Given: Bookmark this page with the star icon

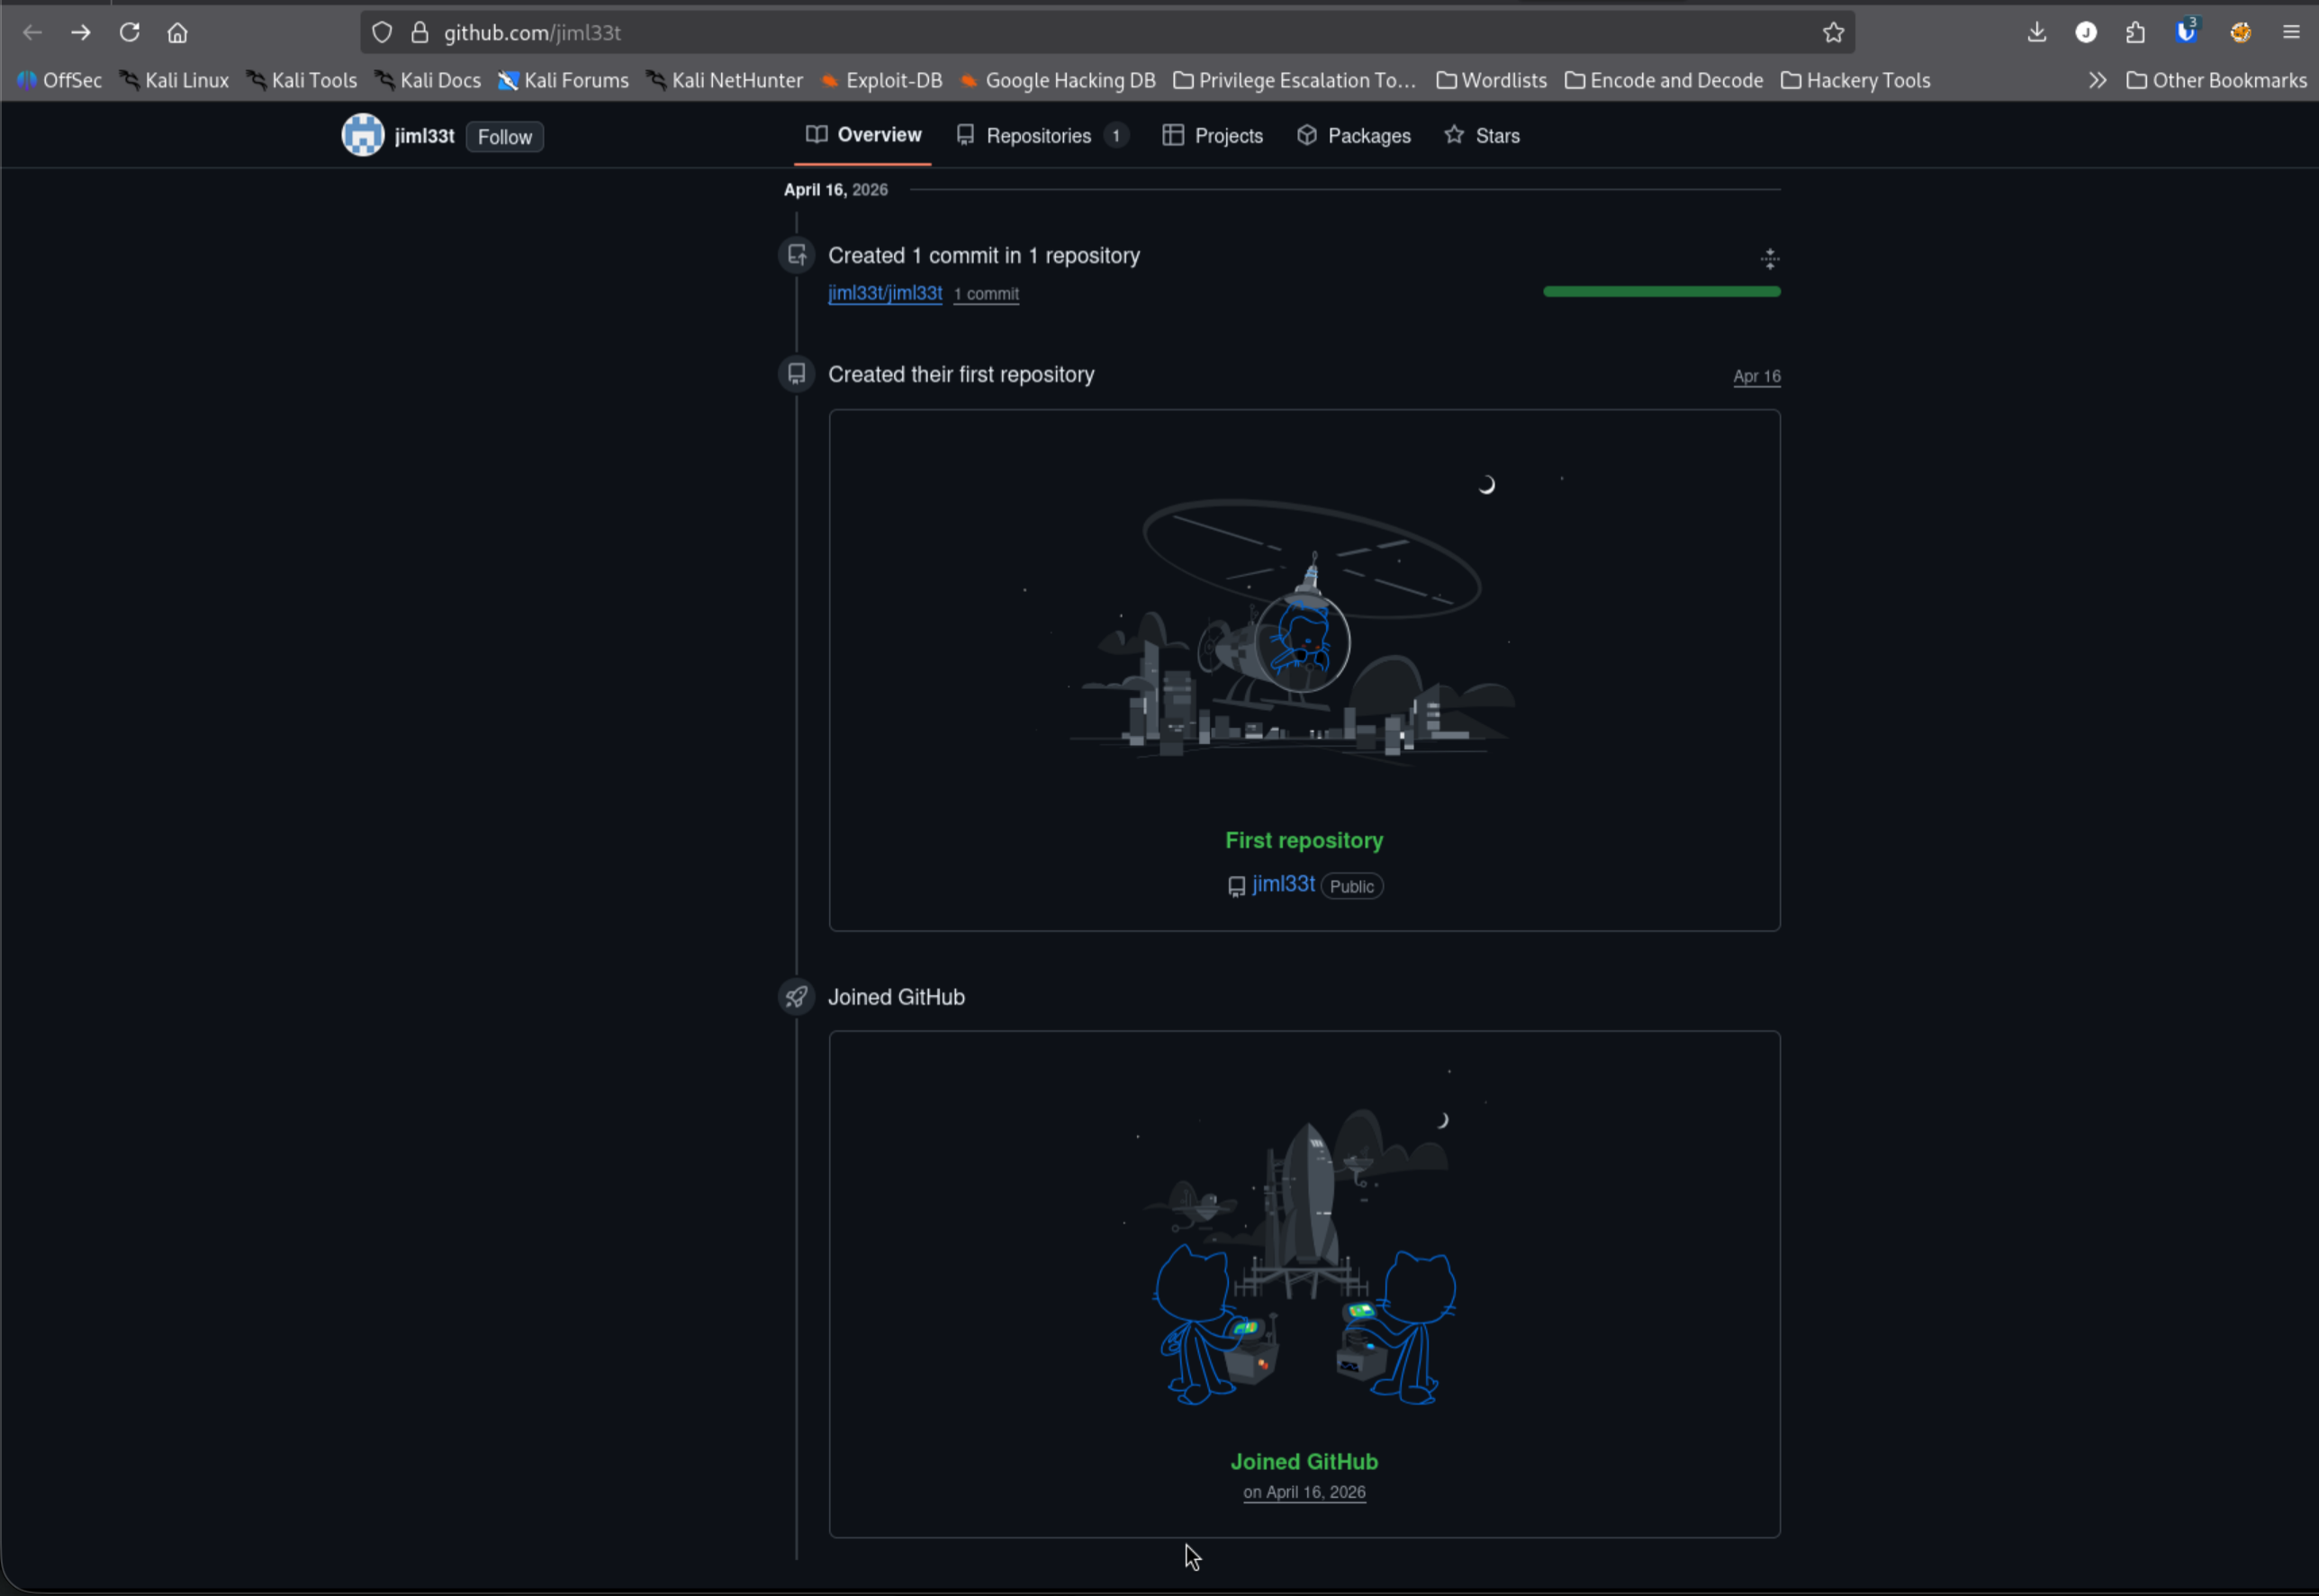Looking at the screenshot, I should [x=1833, y=33].
